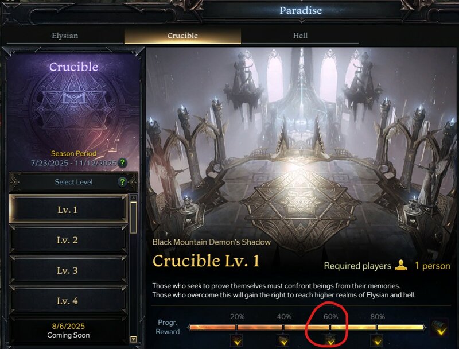The width and height of the screenshot is (459, 349).
Task: Click the required players person icon
Action: click(x=400, y=266)
